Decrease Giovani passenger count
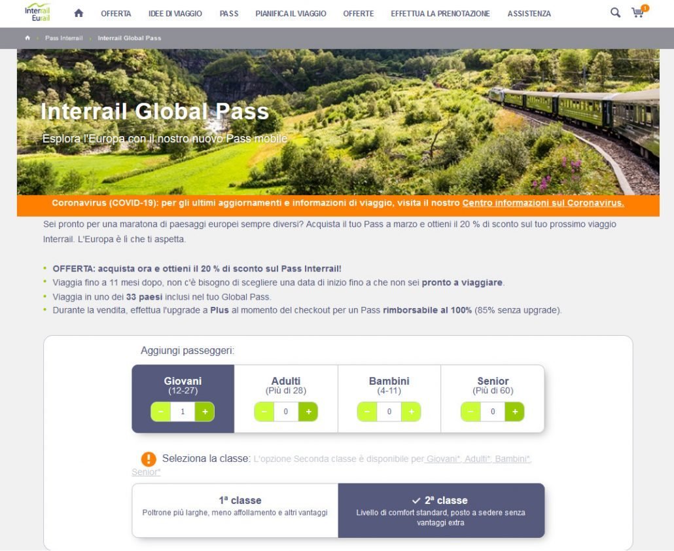Viewport: 674px width, 551px height. pos(160,412)
